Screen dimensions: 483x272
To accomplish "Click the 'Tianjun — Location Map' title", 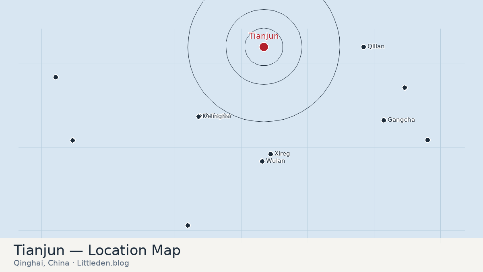I will [97, 250].
